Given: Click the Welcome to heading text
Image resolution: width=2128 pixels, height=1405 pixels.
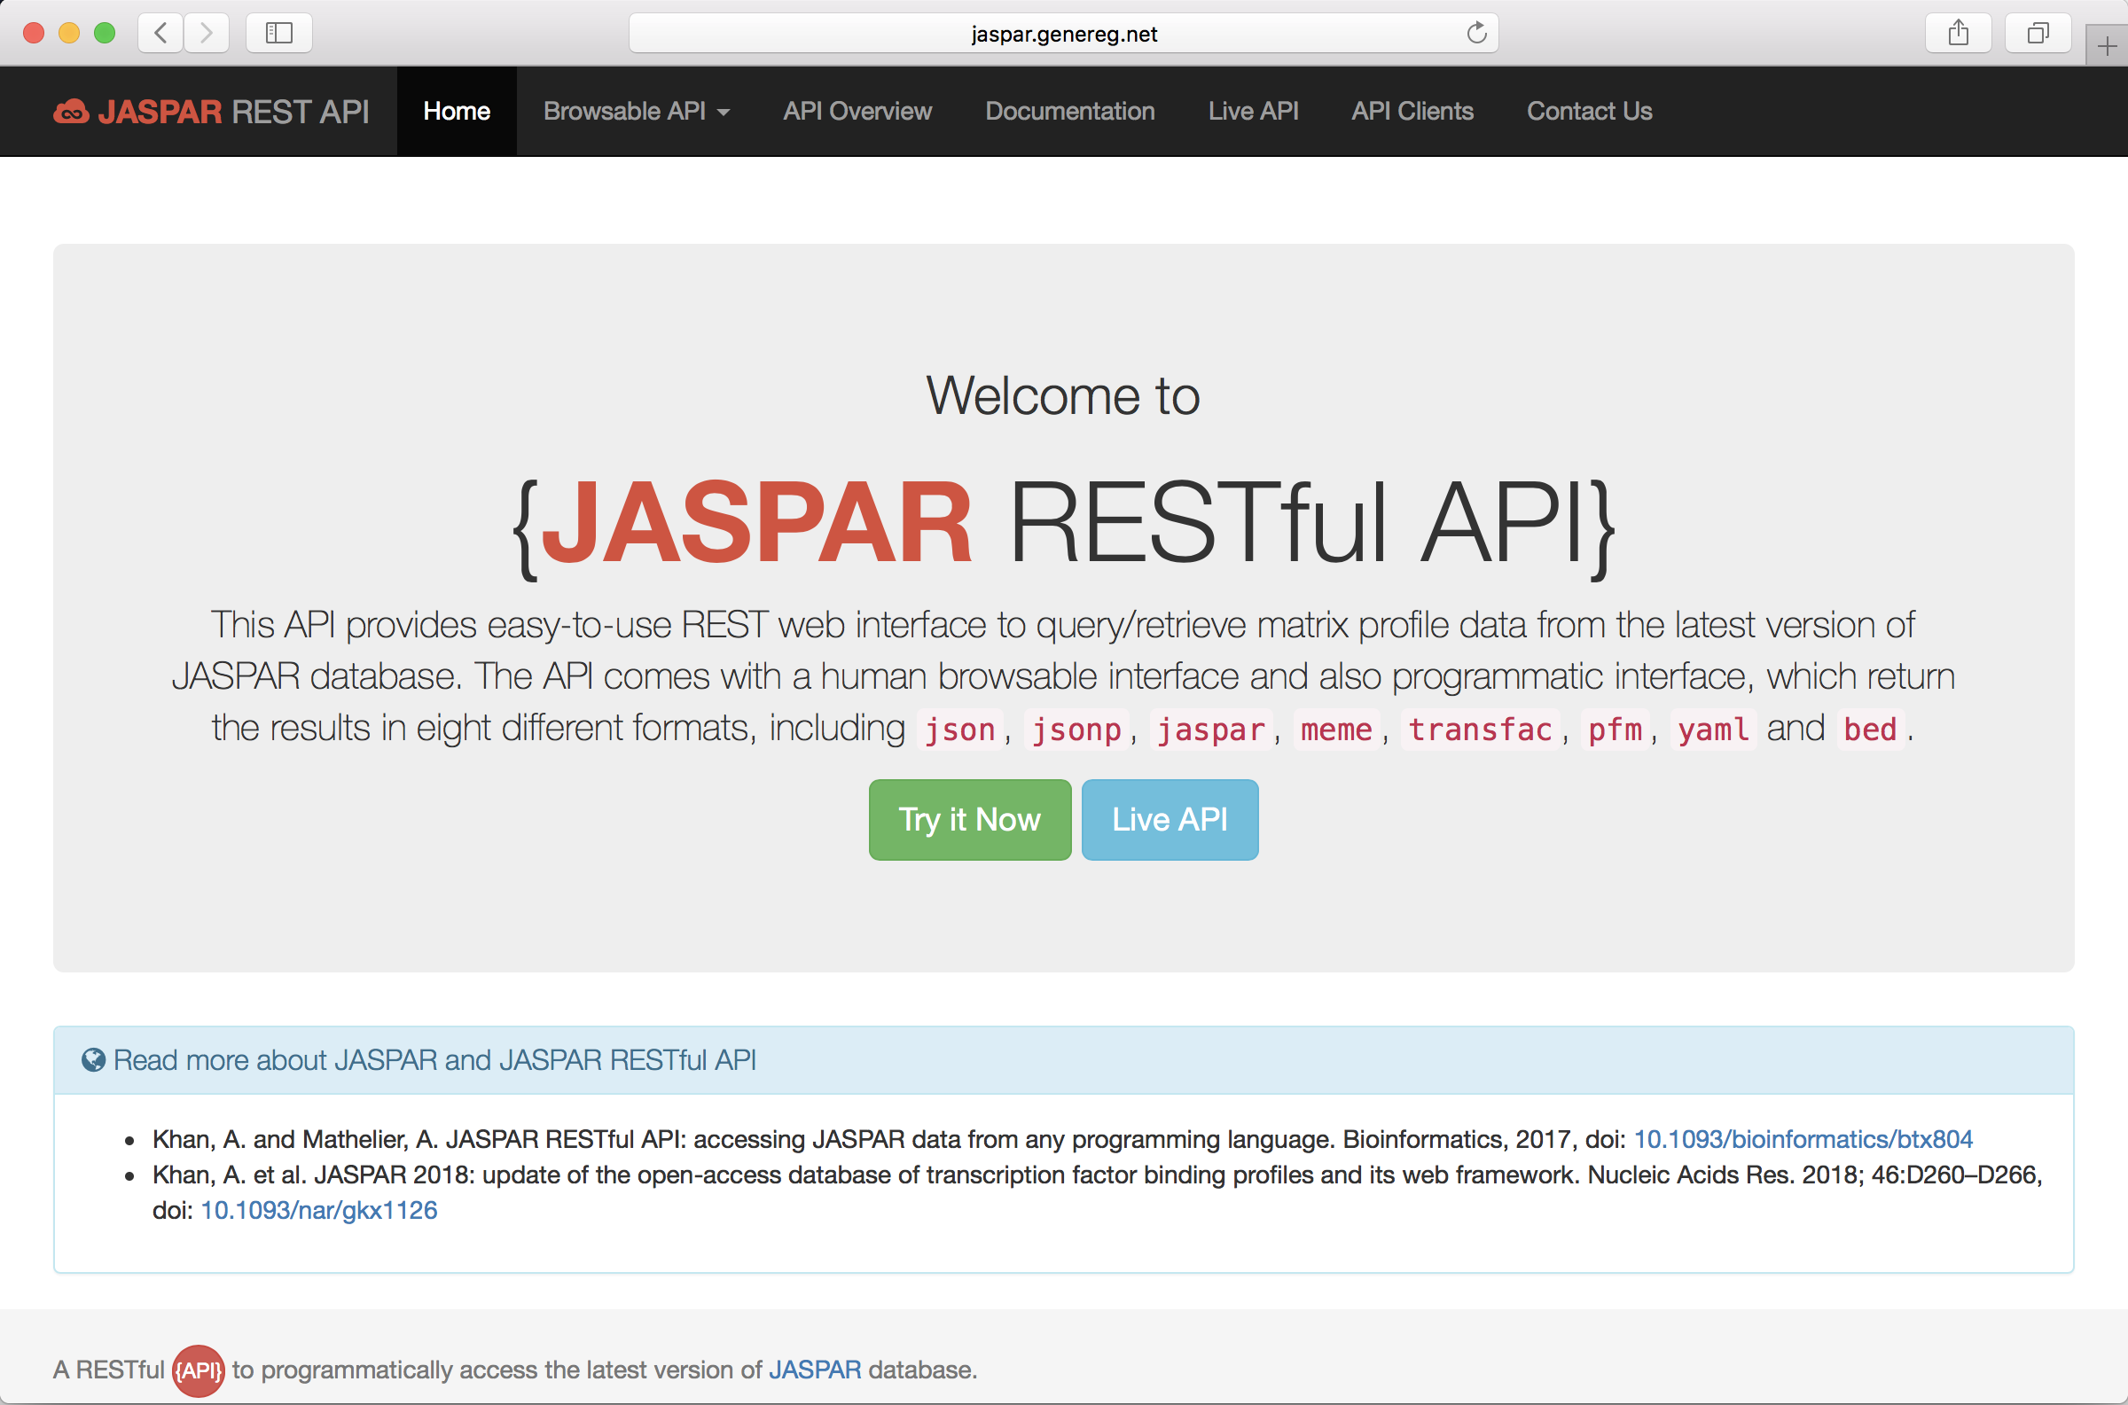Looking at the screenshot, I should point(1062,395).
